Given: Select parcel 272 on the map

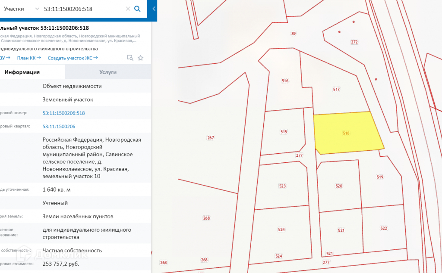Looking at the screenshot, I should click(354, 42).
